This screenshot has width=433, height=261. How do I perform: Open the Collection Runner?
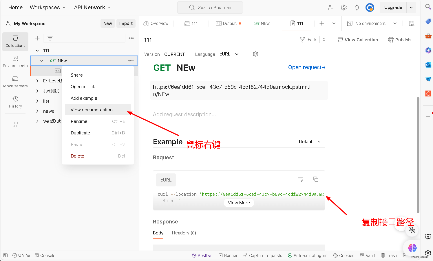click(x=228, y=256)
